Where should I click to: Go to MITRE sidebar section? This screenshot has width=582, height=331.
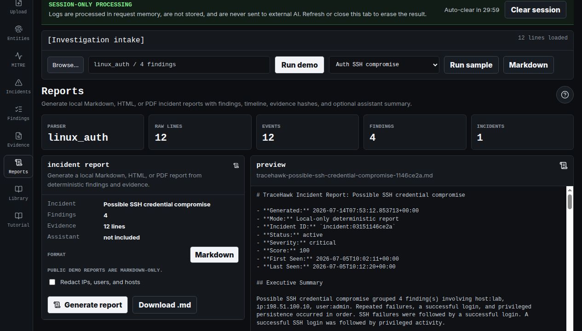[x=18, y=60]
